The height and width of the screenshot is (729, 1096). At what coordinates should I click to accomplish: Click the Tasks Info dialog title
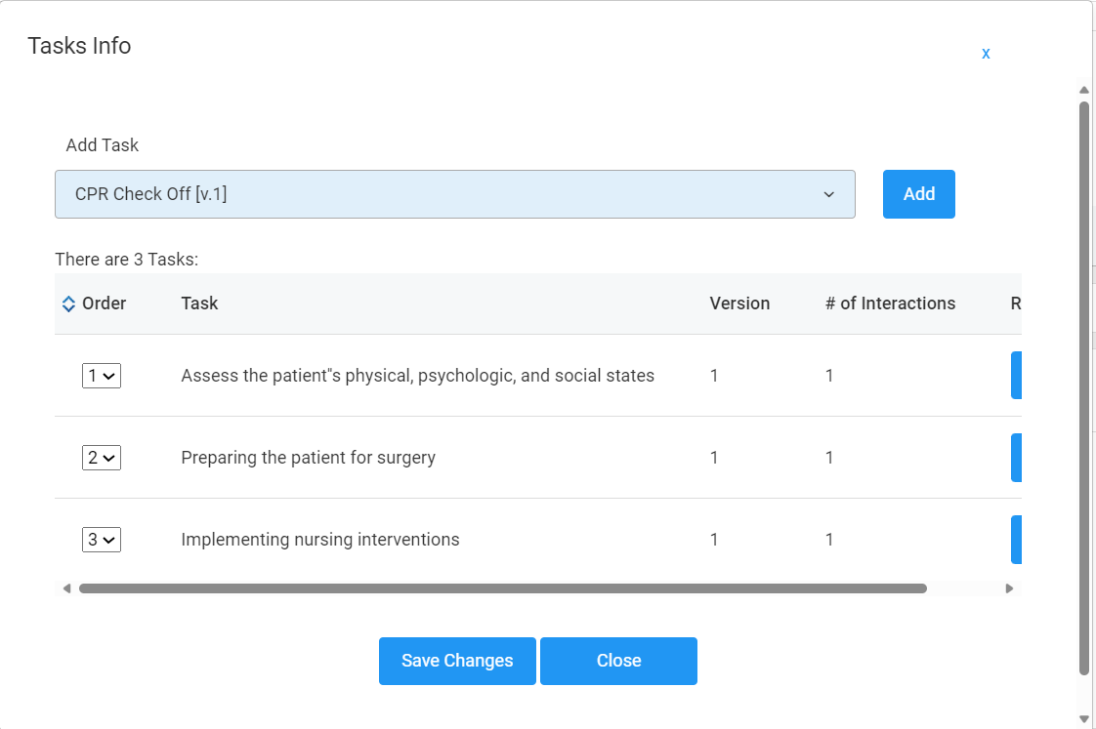(x=79, y=46)
